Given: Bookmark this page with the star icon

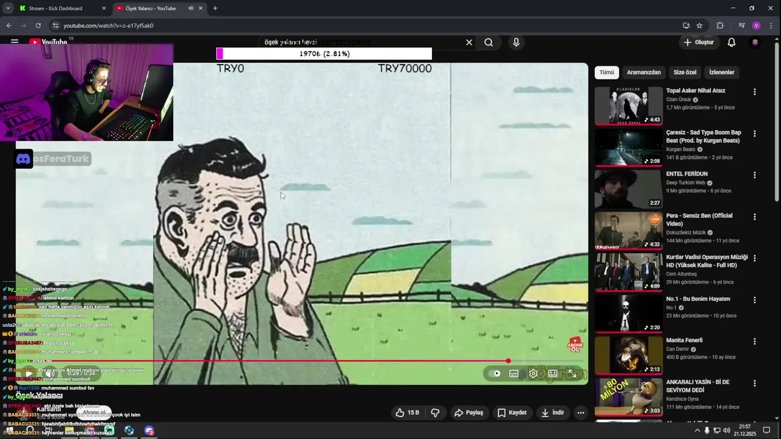Looking at the screenshot, I should pos(699,26).
